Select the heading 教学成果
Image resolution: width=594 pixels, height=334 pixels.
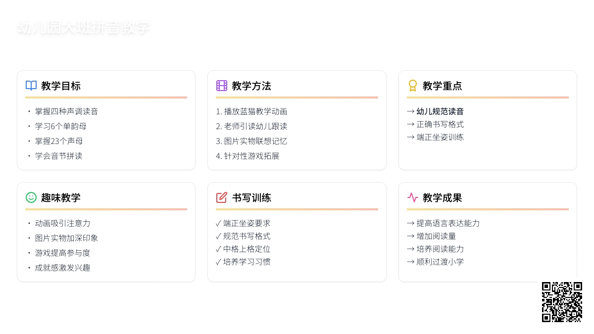point(443,197)
